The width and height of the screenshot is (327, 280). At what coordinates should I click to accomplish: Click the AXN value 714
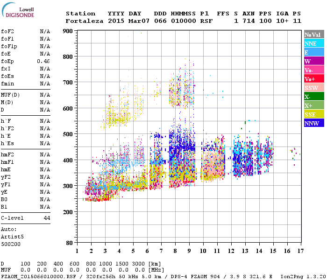click(249, 21)
